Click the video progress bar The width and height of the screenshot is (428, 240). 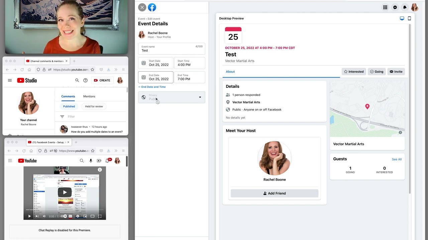pos(65,210)
